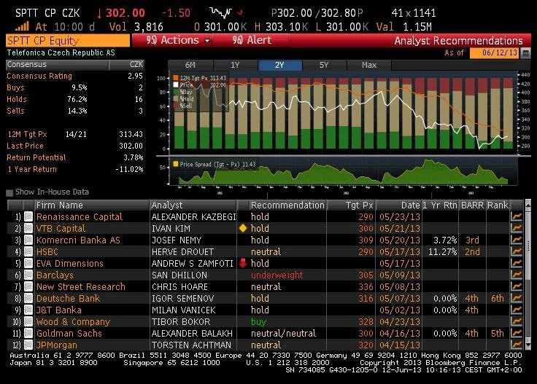Click the %Buy green legend swatch
537x384 pixels.
click(176, 92)
